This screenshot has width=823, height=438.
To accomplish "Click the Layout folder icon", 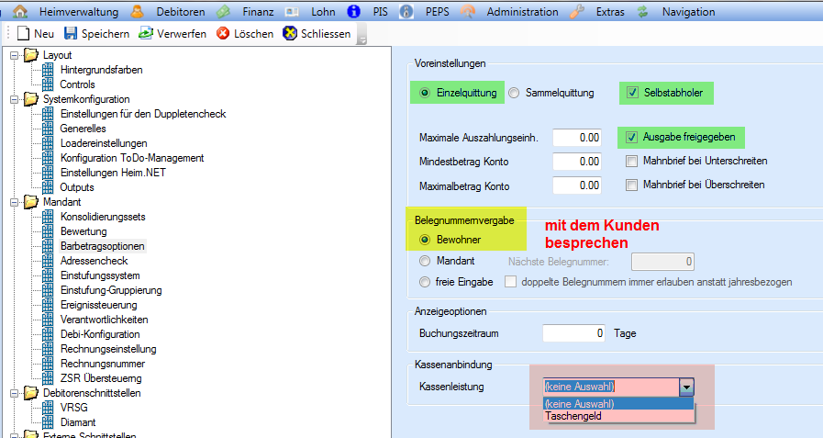I will point(31,54).
